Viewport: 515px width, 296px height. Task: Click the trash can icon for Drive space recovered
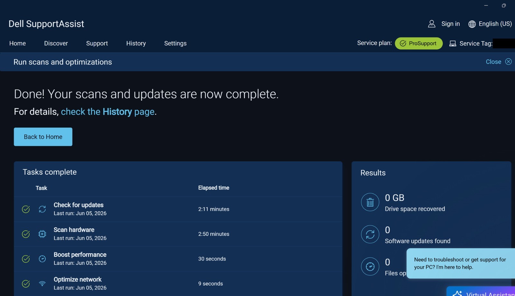pos(370,202)
